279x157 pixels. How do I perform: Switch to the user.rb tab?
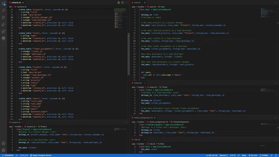[x=137, y=2]
